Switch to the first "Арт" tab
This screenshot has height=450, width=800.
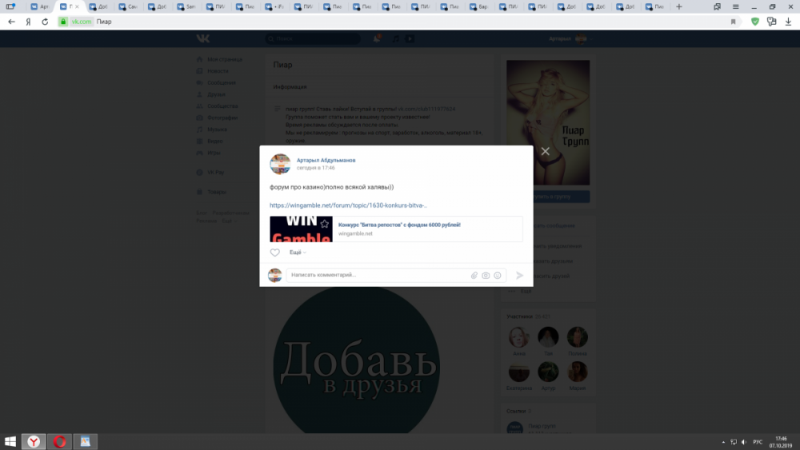pos(40,6)
